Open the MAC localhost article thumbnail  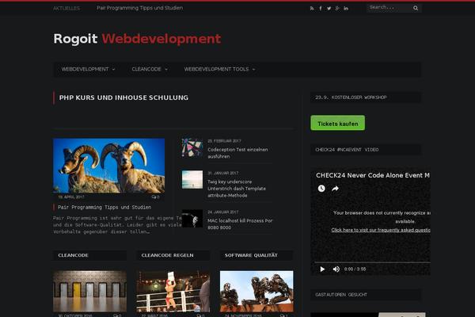192,219
